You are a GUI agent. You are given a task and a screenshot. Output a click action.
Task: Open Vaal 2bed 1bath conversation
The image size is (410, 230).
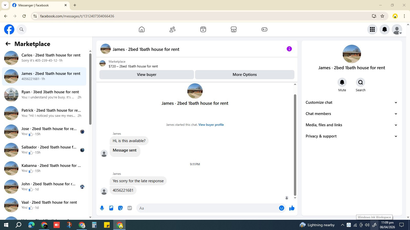point(44,205)
